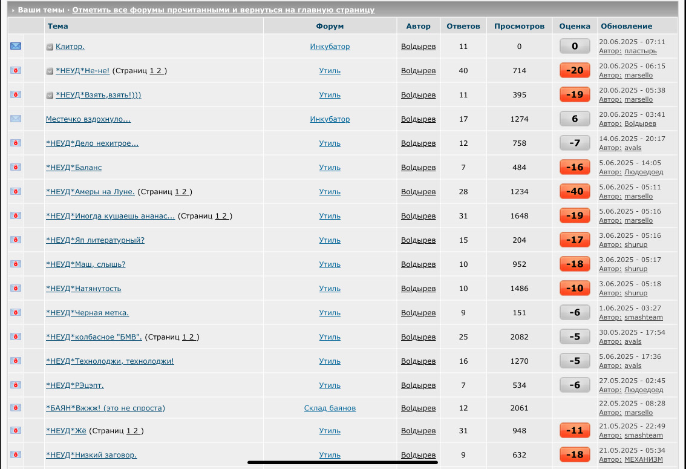Mark all forums read and return link
Screen dimensions: 686x469
coord(223,10)
